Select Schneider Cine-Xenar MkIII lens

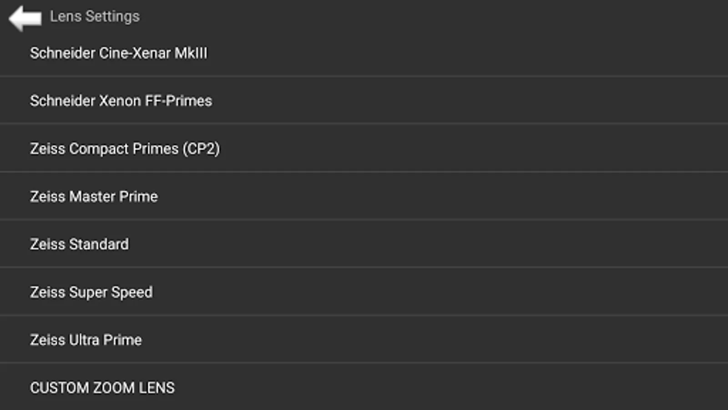pyautogui.click(x=118, y=53)
